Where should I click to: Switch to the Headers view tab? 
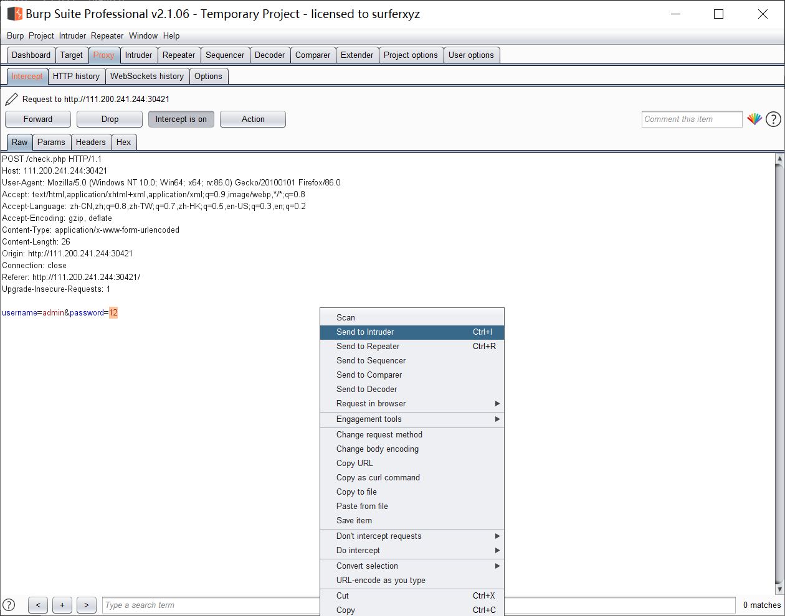(91, 142)
